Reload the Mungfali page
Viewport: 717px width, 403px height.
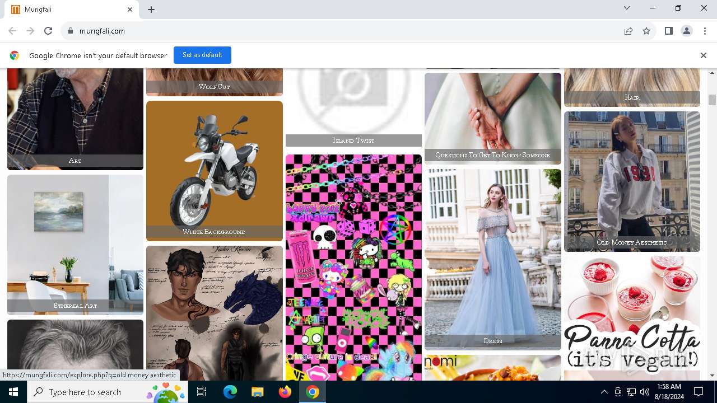(x=48, y=31)
